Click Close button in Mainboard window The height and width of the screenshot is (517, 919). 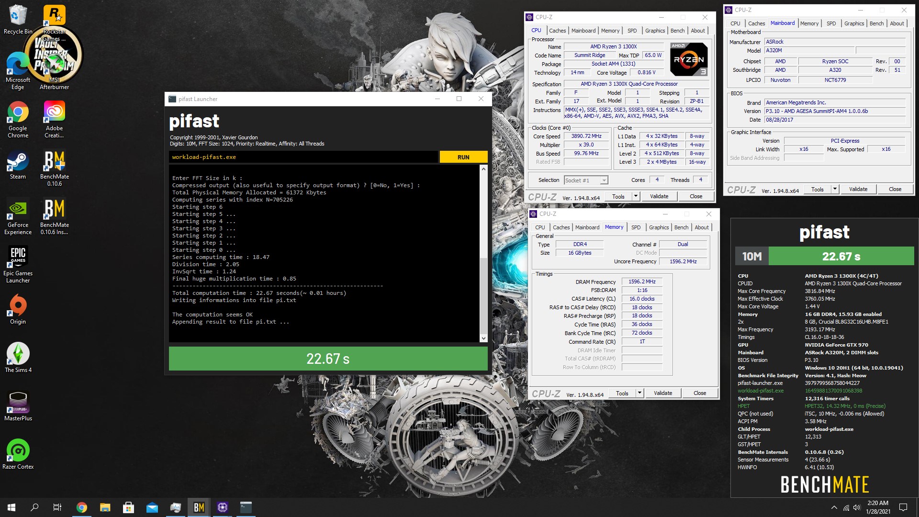pyautogui.click(x=895, y=189)
